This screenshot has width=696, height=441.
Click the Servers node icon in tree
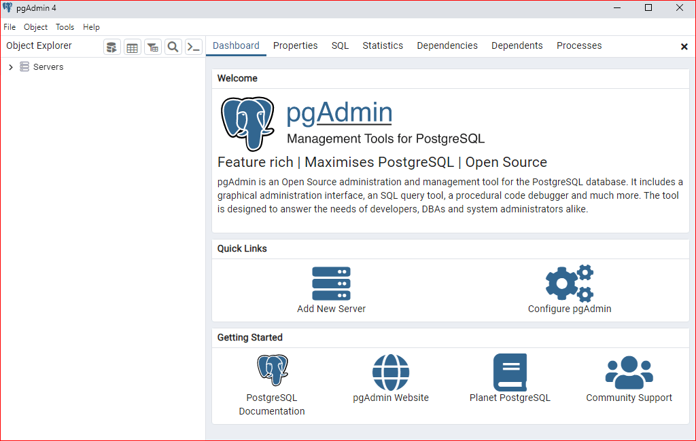(x=24, y=67)
